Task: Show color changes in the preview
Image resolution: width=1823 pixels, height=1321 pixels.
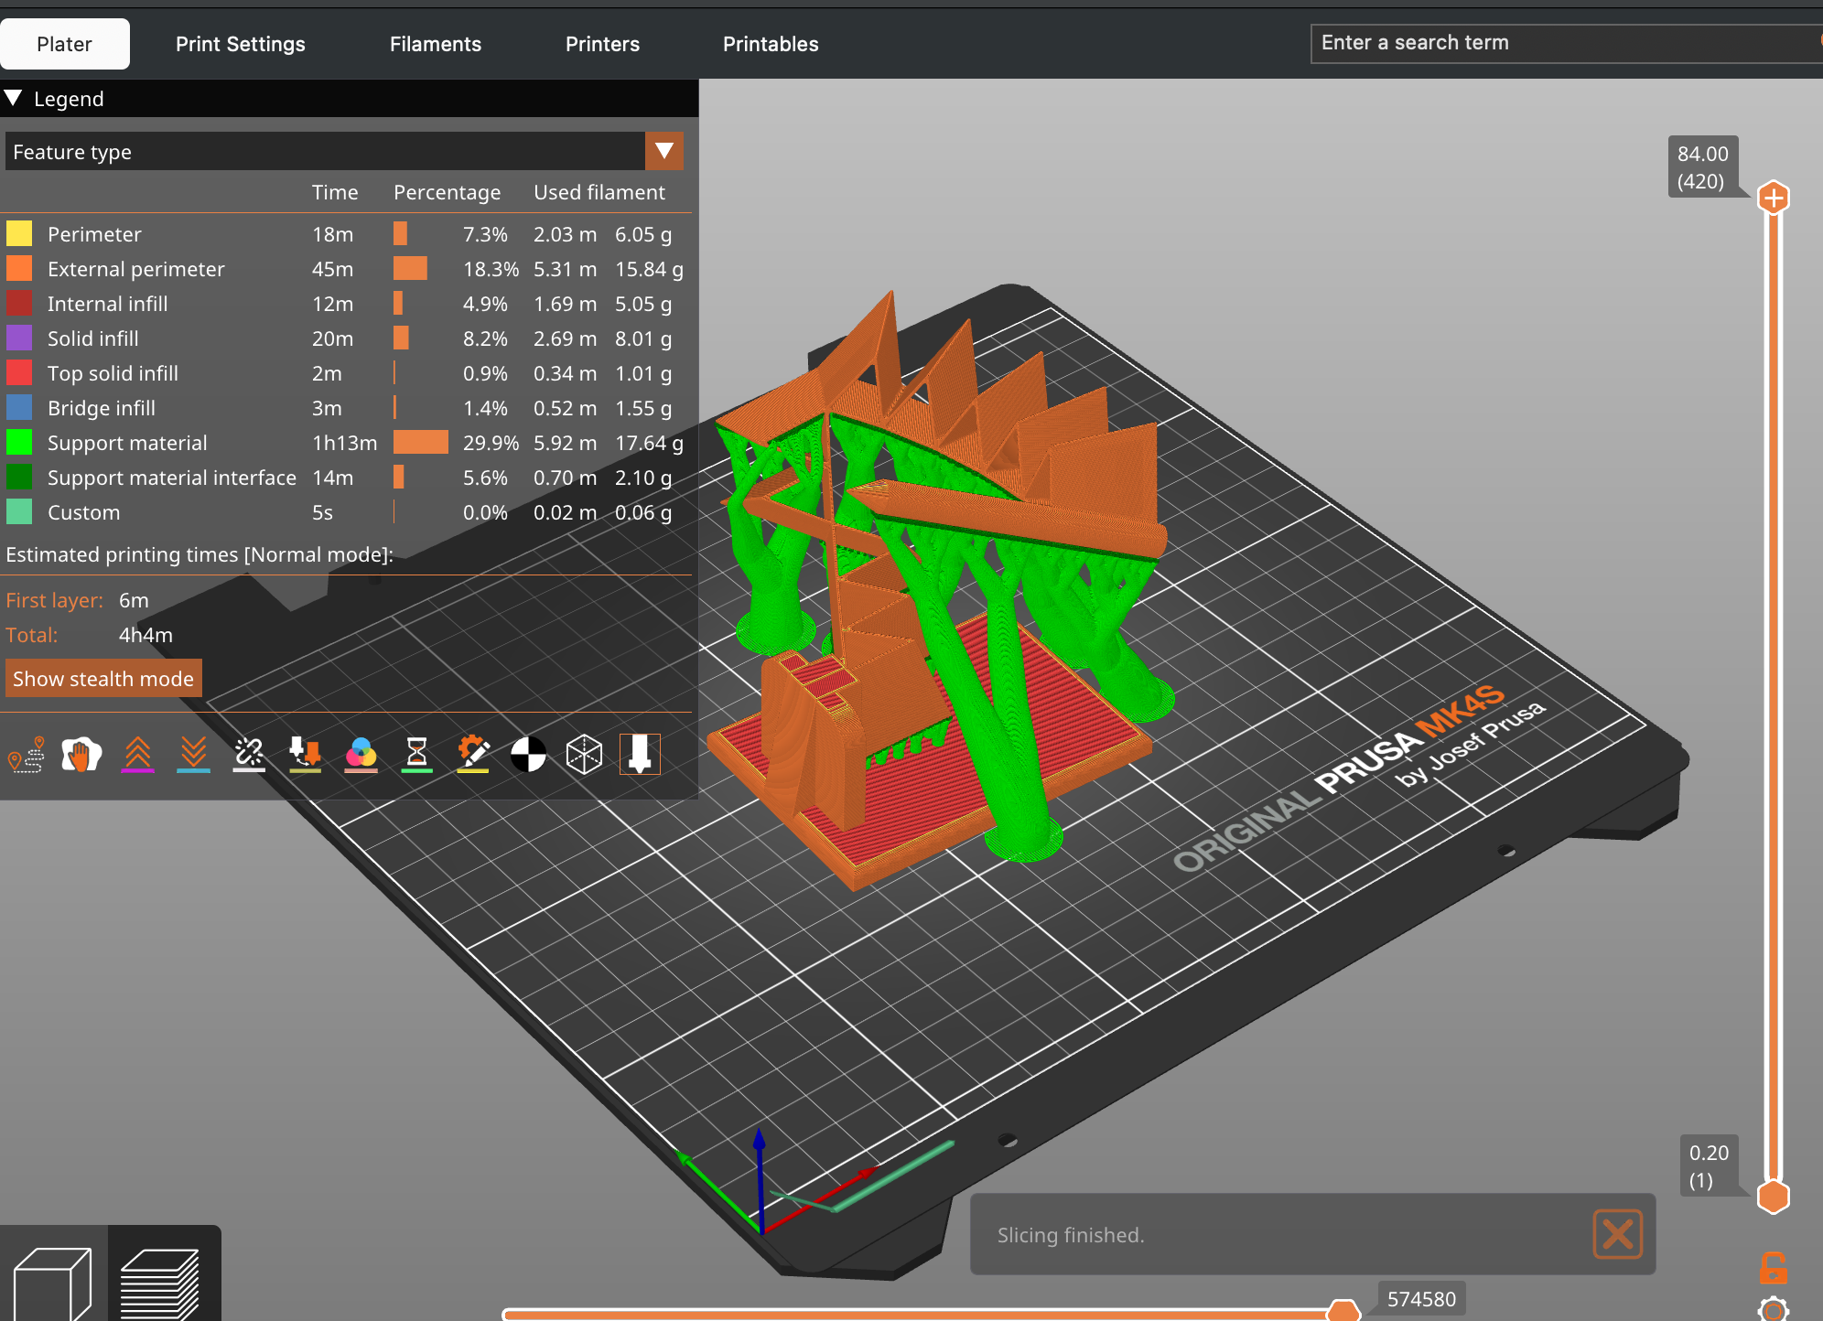Action: point(361,754)
